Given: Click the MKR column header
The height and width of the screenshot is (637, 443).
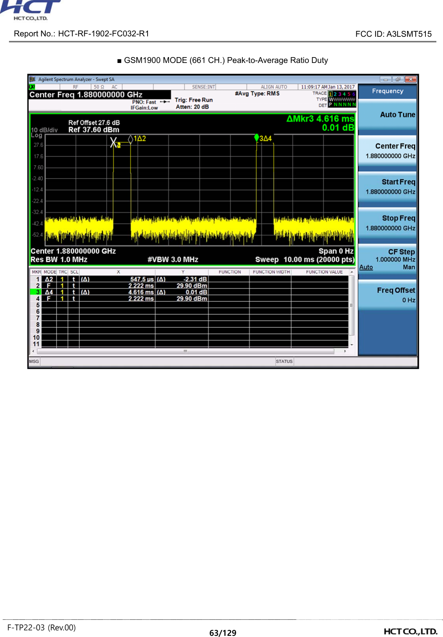Looking at the screenshot, I should click(x=36, y=272).
